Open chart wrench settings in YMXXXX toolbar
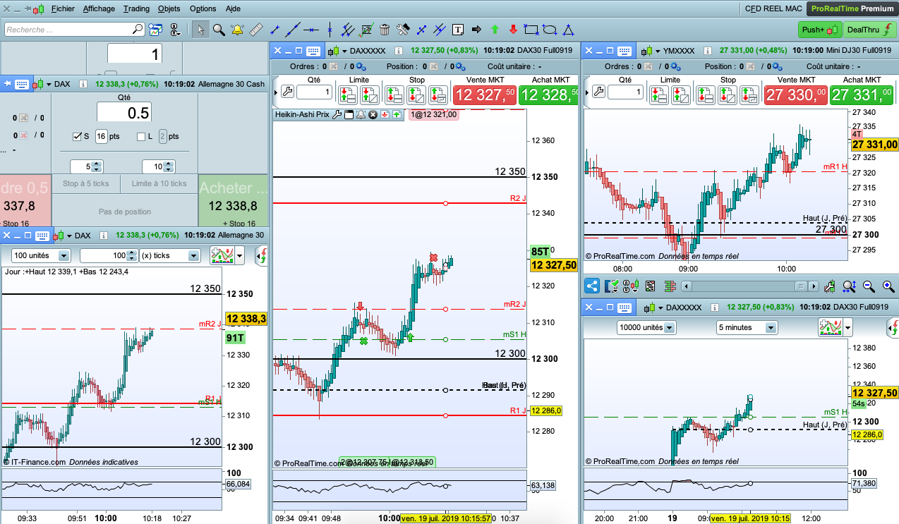This screenshot has height=524, width=899. coord(830,286)
